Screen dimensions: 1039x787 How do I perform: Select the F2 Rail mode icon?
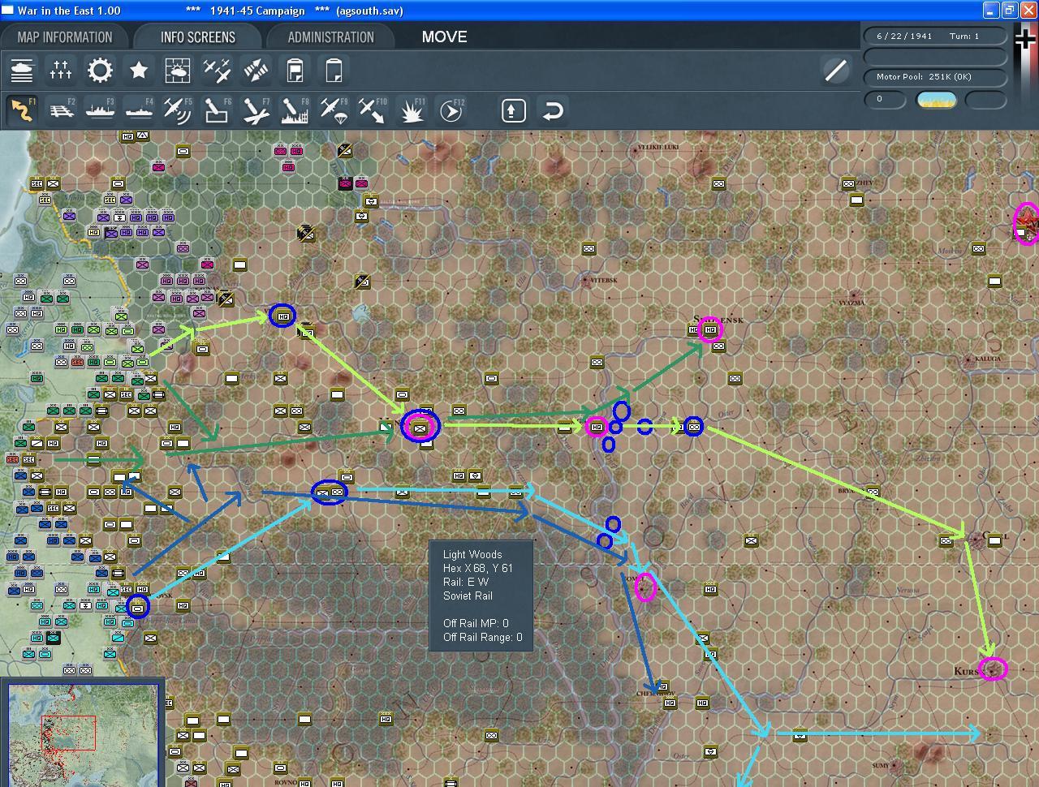[x=61, y=110]
